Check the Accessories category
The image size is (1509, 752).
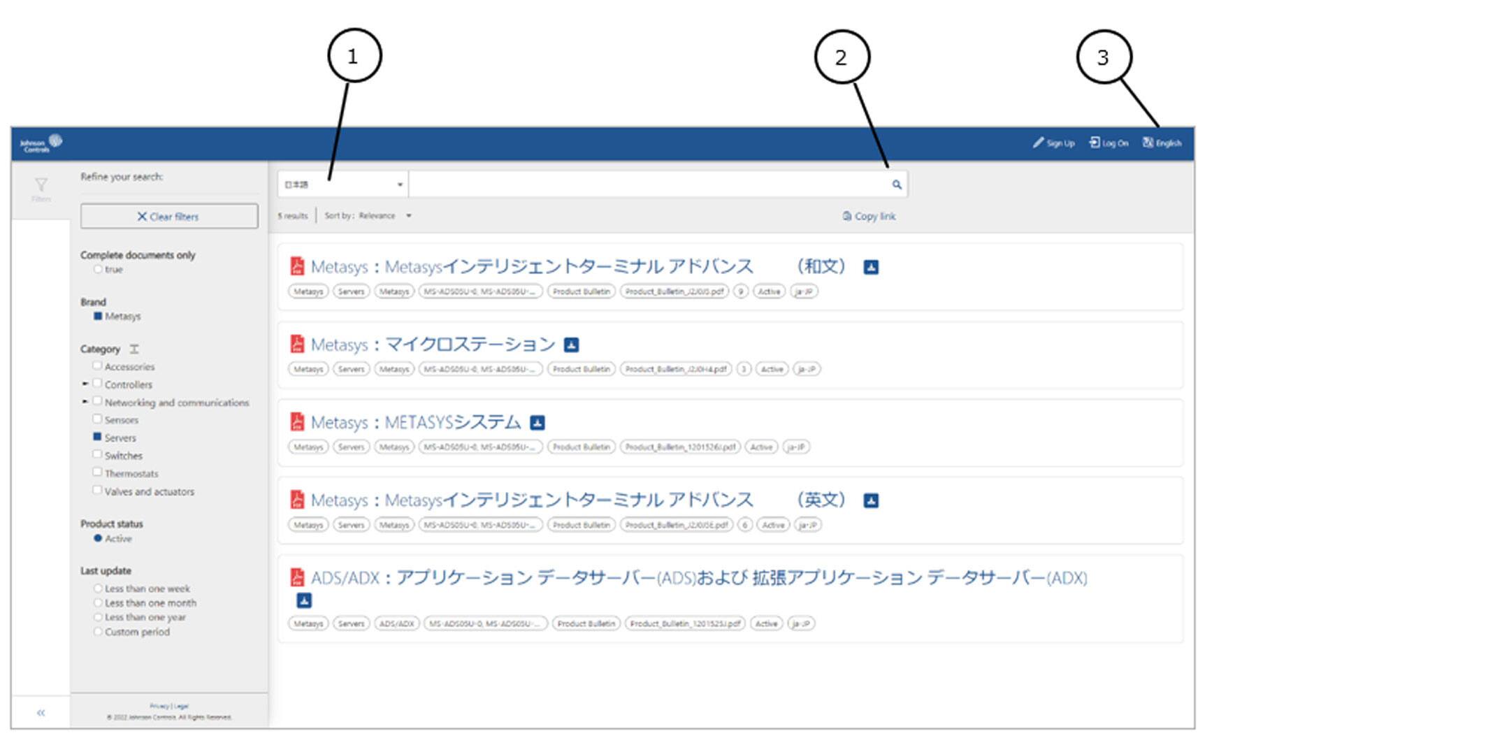[x=97, y=366]
